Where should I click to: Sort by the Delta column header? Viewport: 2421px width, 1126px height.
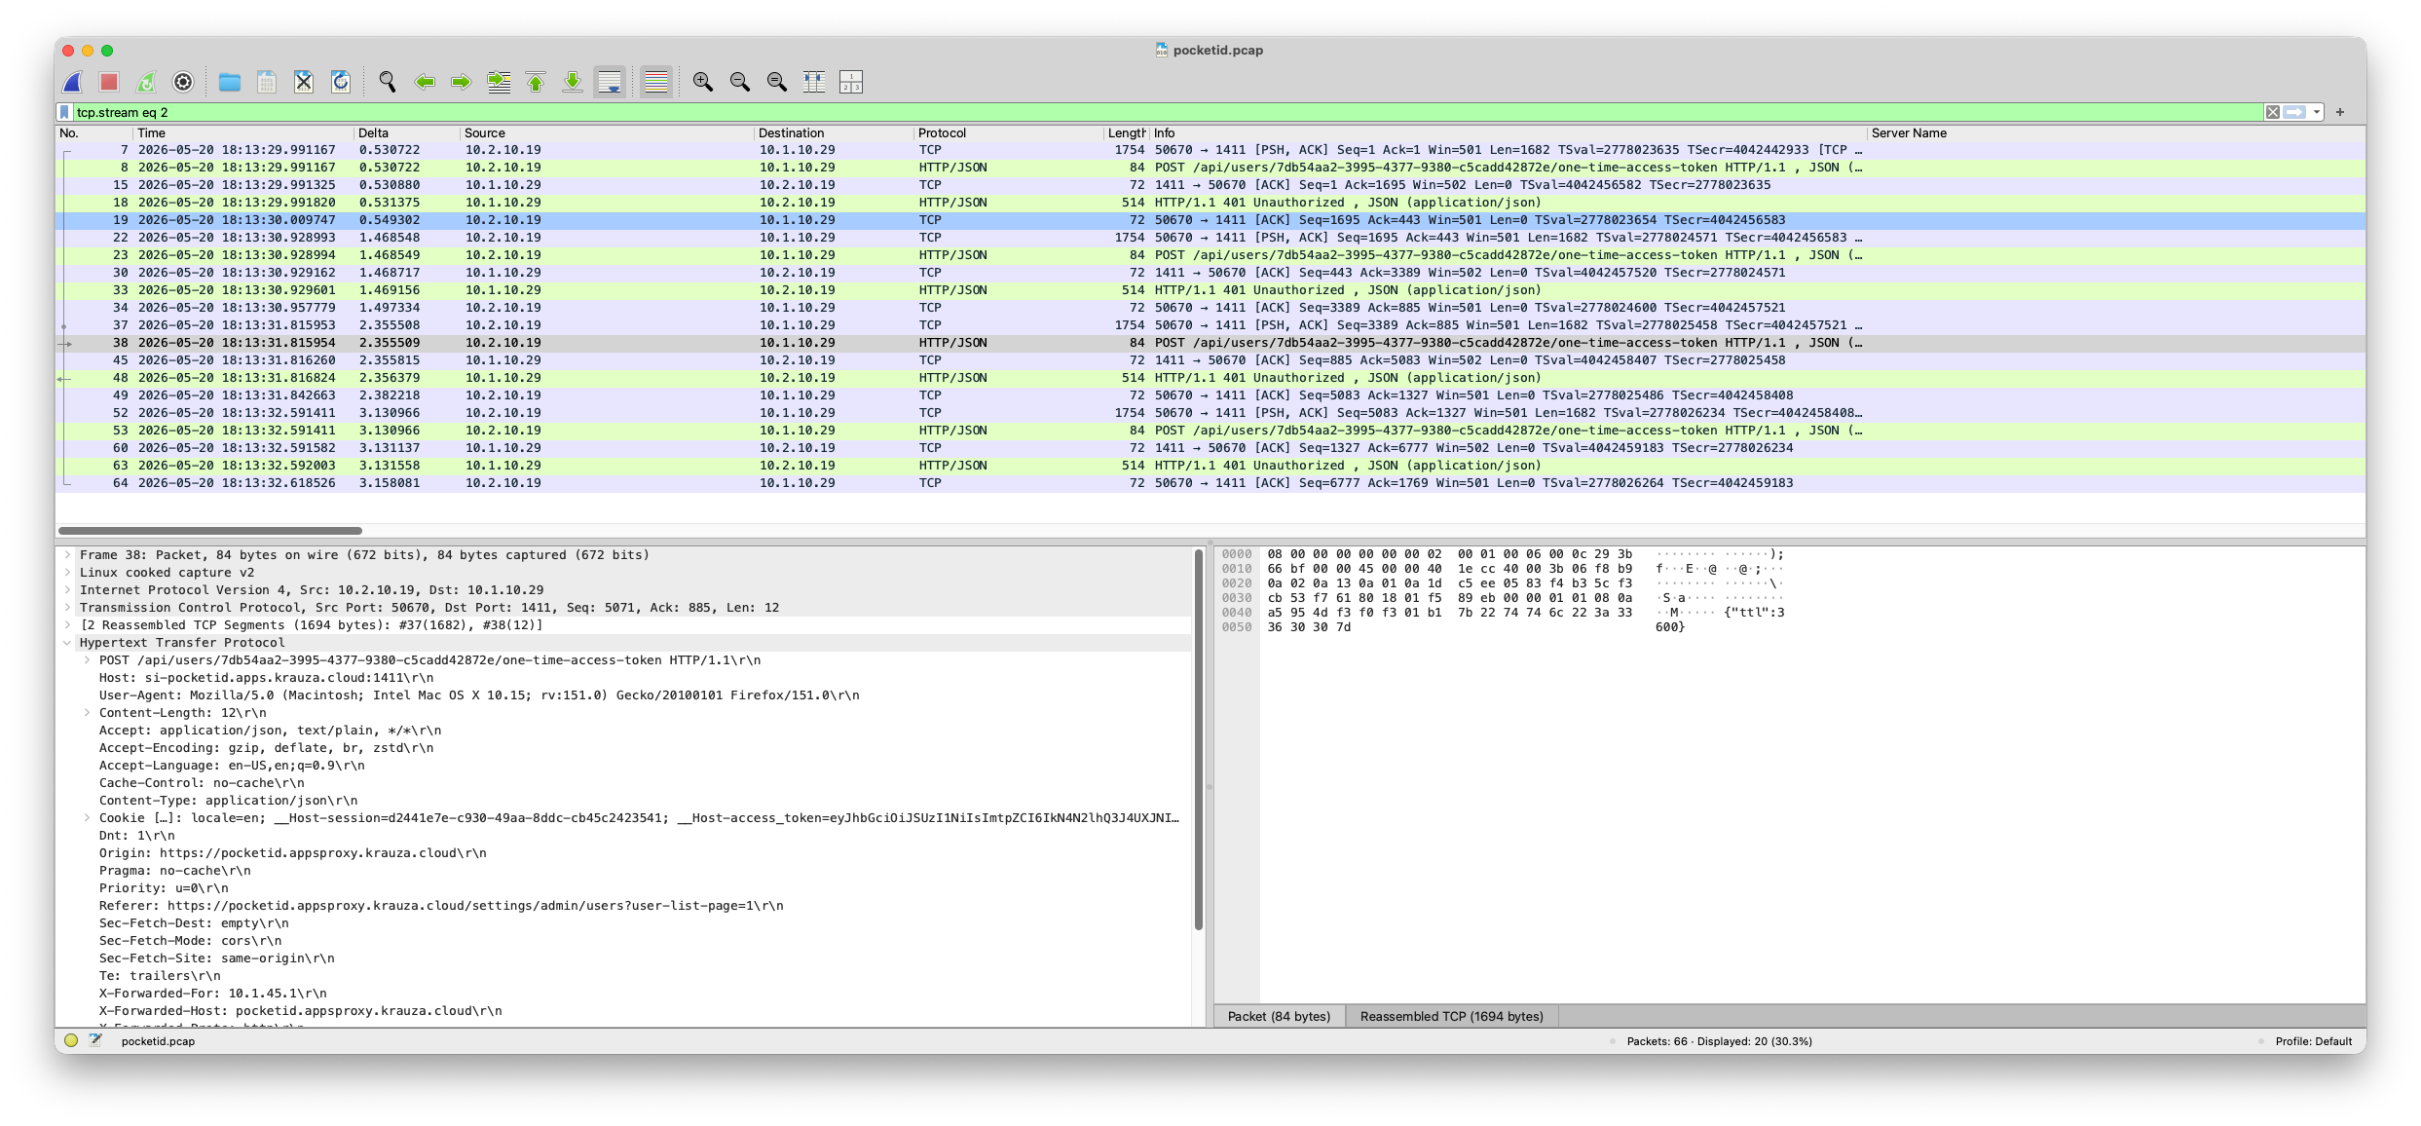406,133
